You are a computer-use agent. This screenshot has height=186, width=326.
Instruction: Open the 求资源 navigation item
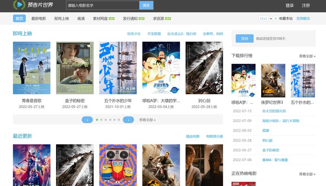[x=162, y=19]
